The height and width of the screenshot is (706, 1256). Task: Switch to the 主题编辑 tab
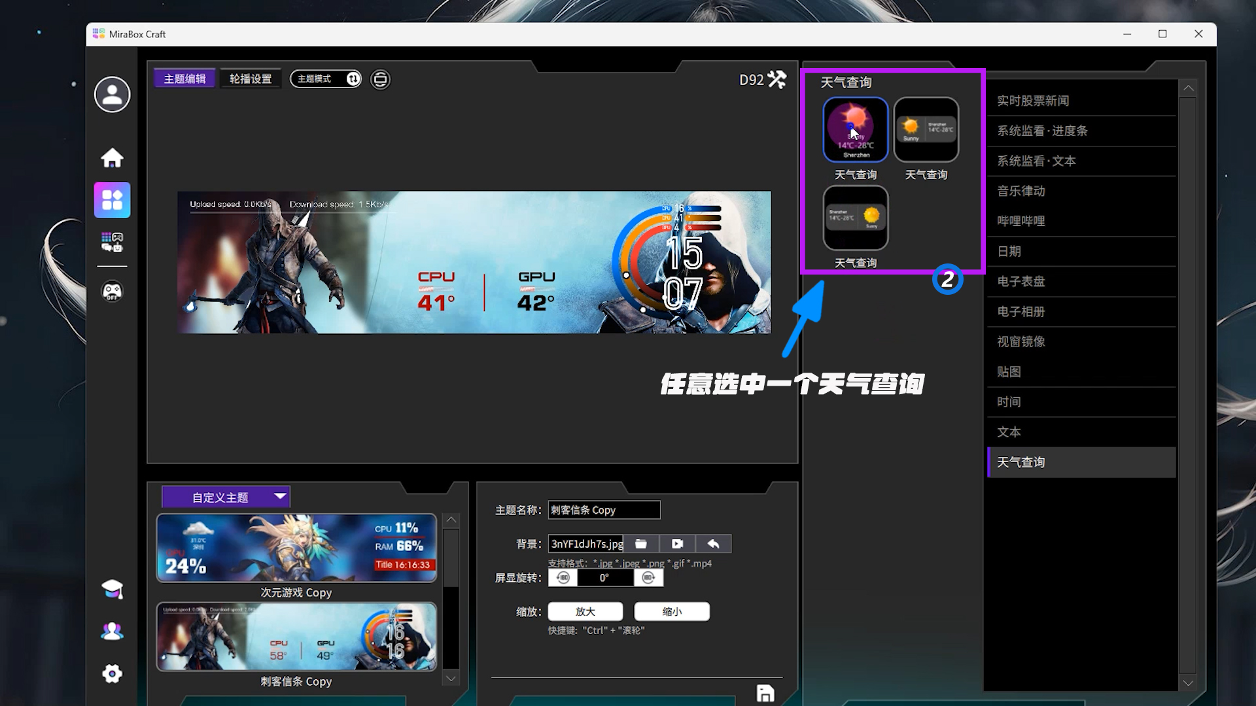184,79
